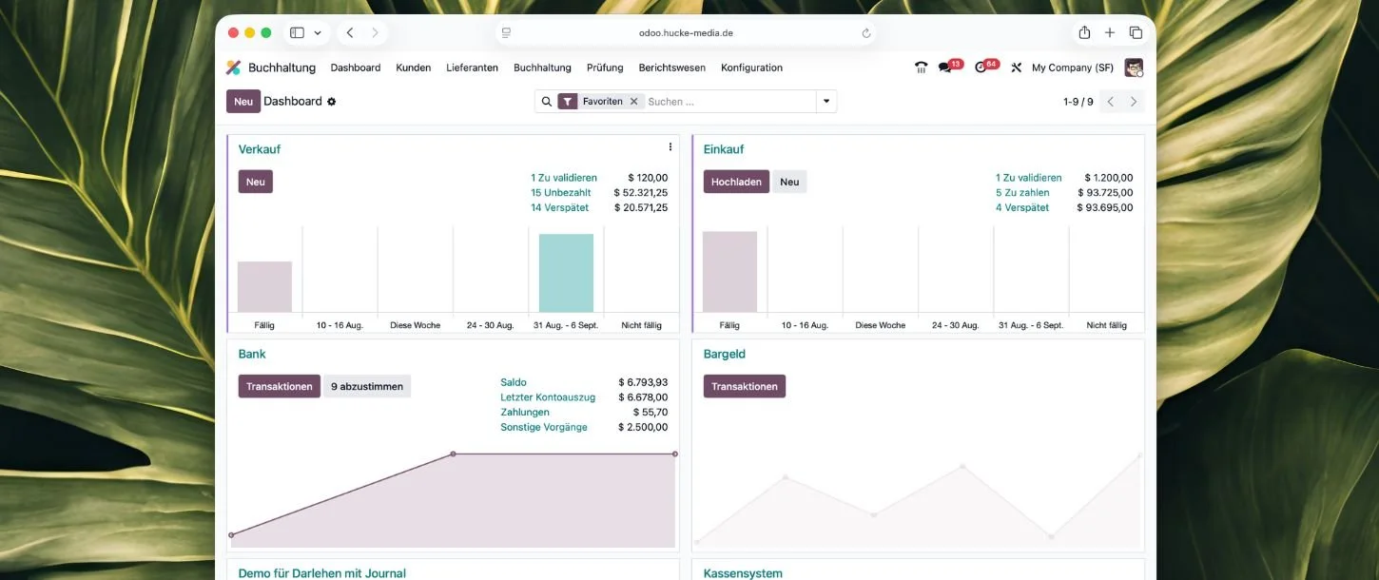The height and width of the screenshot is (580, 1379).
Task: Click Transaktionen button in Bargeld card
Action: click(x=745, y=386)
